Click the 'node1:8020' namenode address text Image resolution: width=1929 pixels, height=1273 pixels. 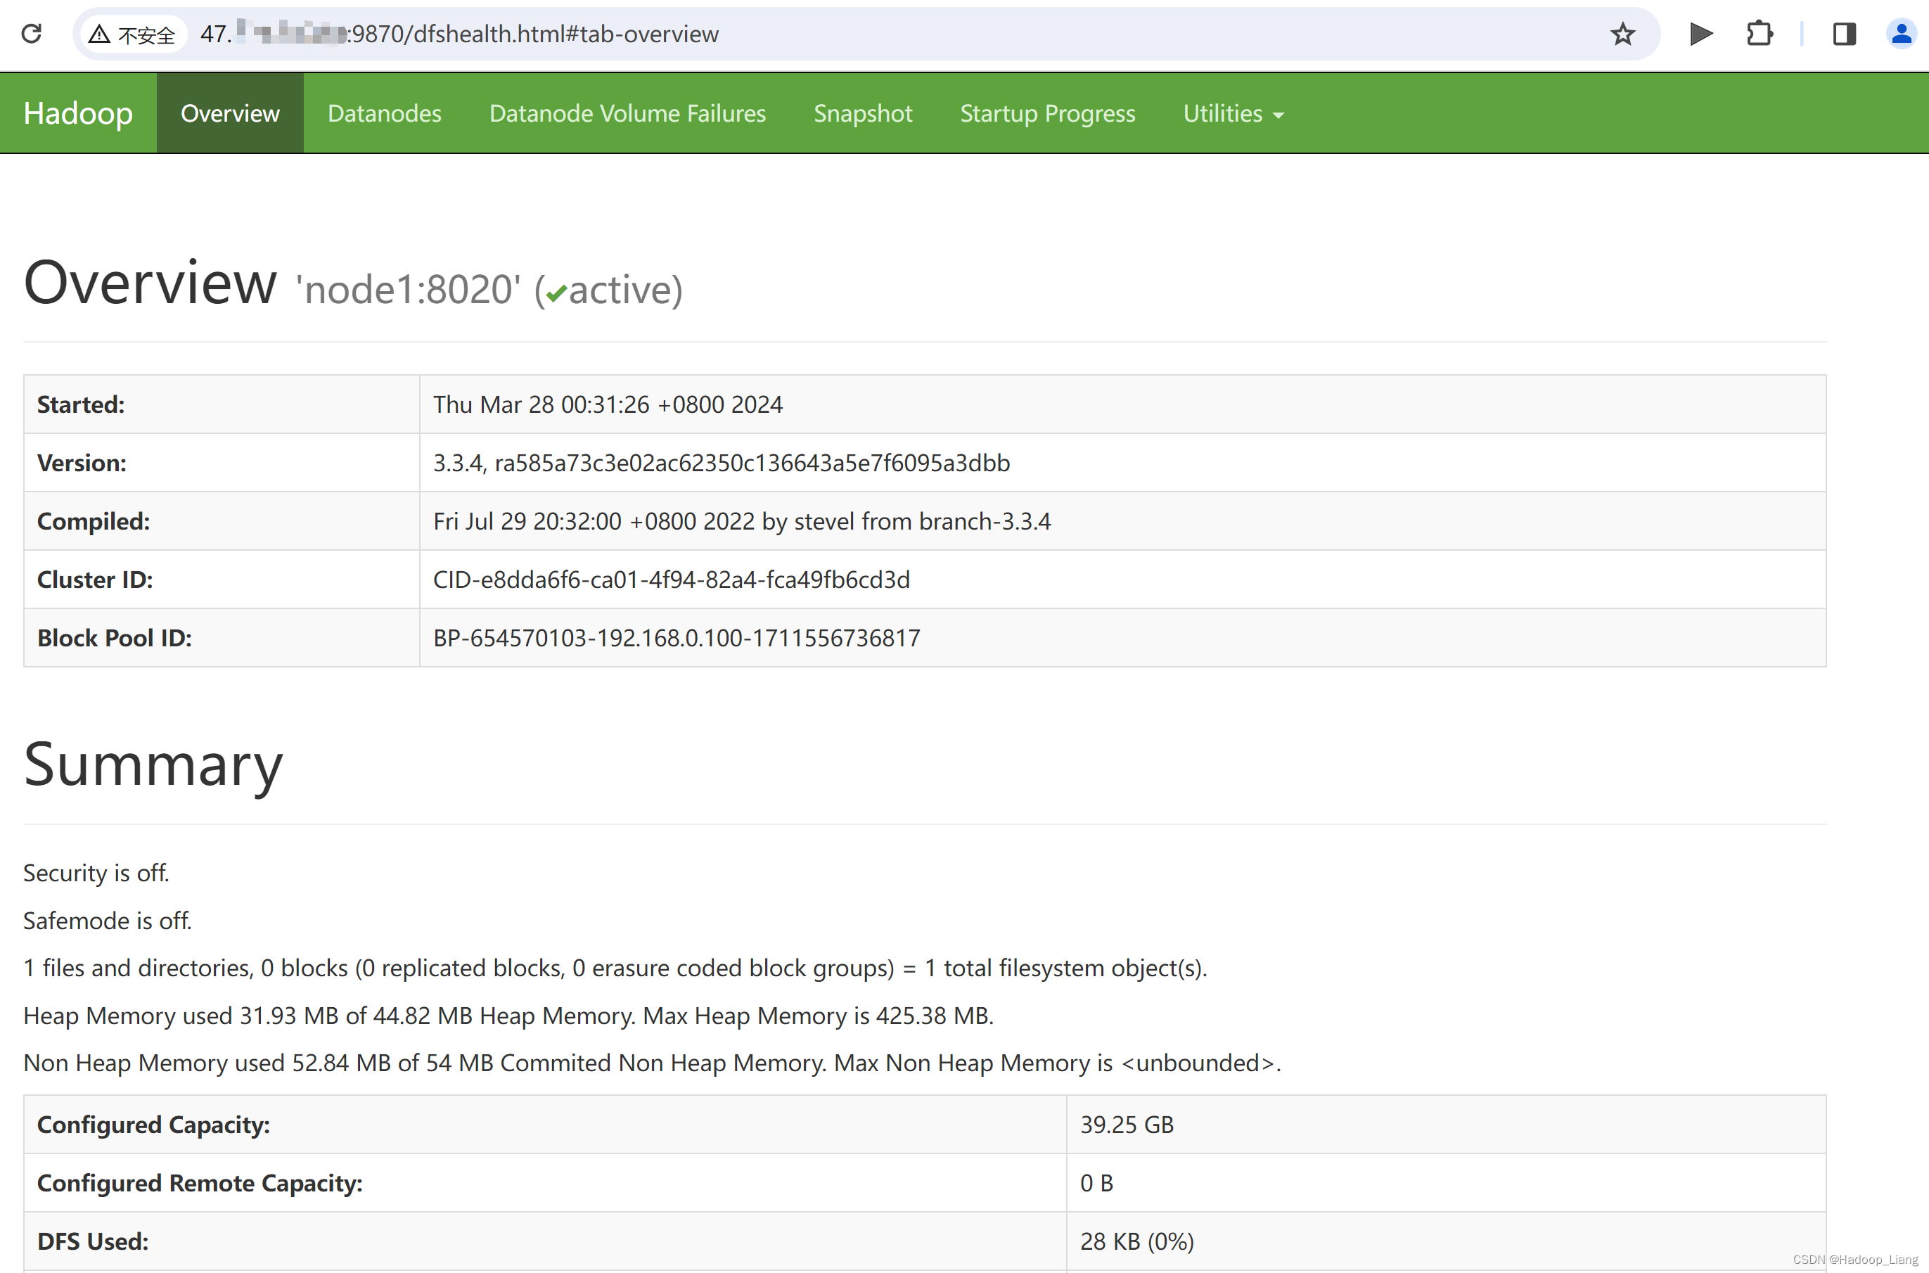[x=408, y=289]
